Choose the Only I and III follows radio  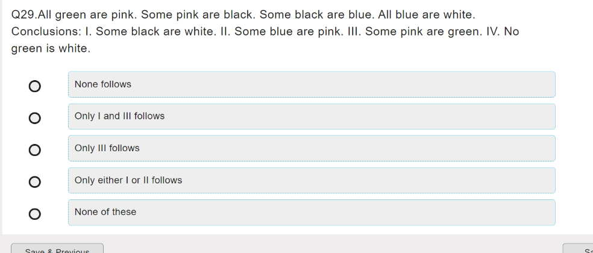35,119
